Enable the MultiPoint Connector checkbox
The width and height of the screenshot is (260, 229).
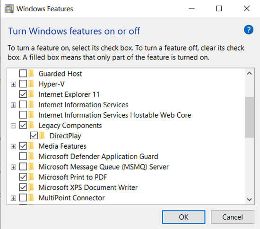(23, 197)
